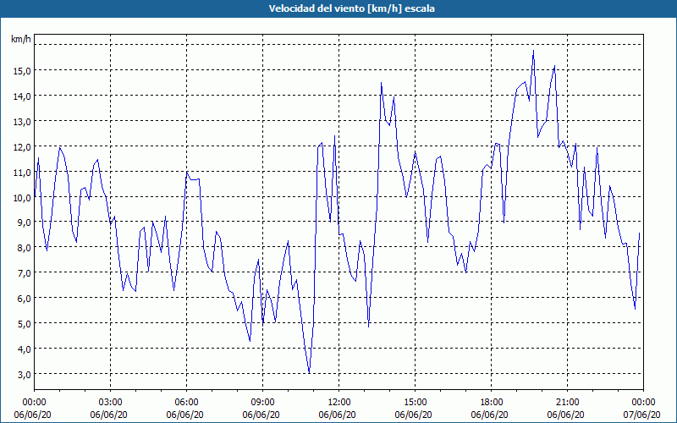Click the 3,0 y-axis value
This screenshot has width=677, height=423.
[25, 374]
